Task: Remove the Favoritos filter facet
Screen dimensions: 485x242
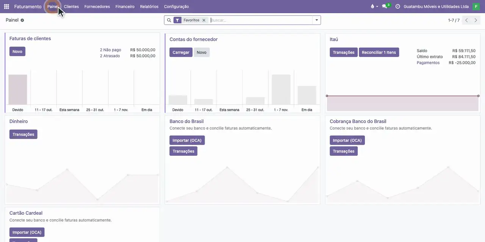Action: tap(204, 20)
